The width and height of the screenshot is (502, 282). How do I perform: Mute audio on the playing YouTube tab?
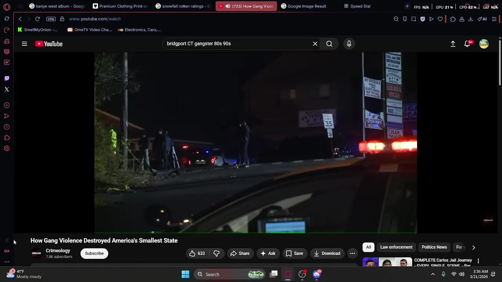[228, 6]
